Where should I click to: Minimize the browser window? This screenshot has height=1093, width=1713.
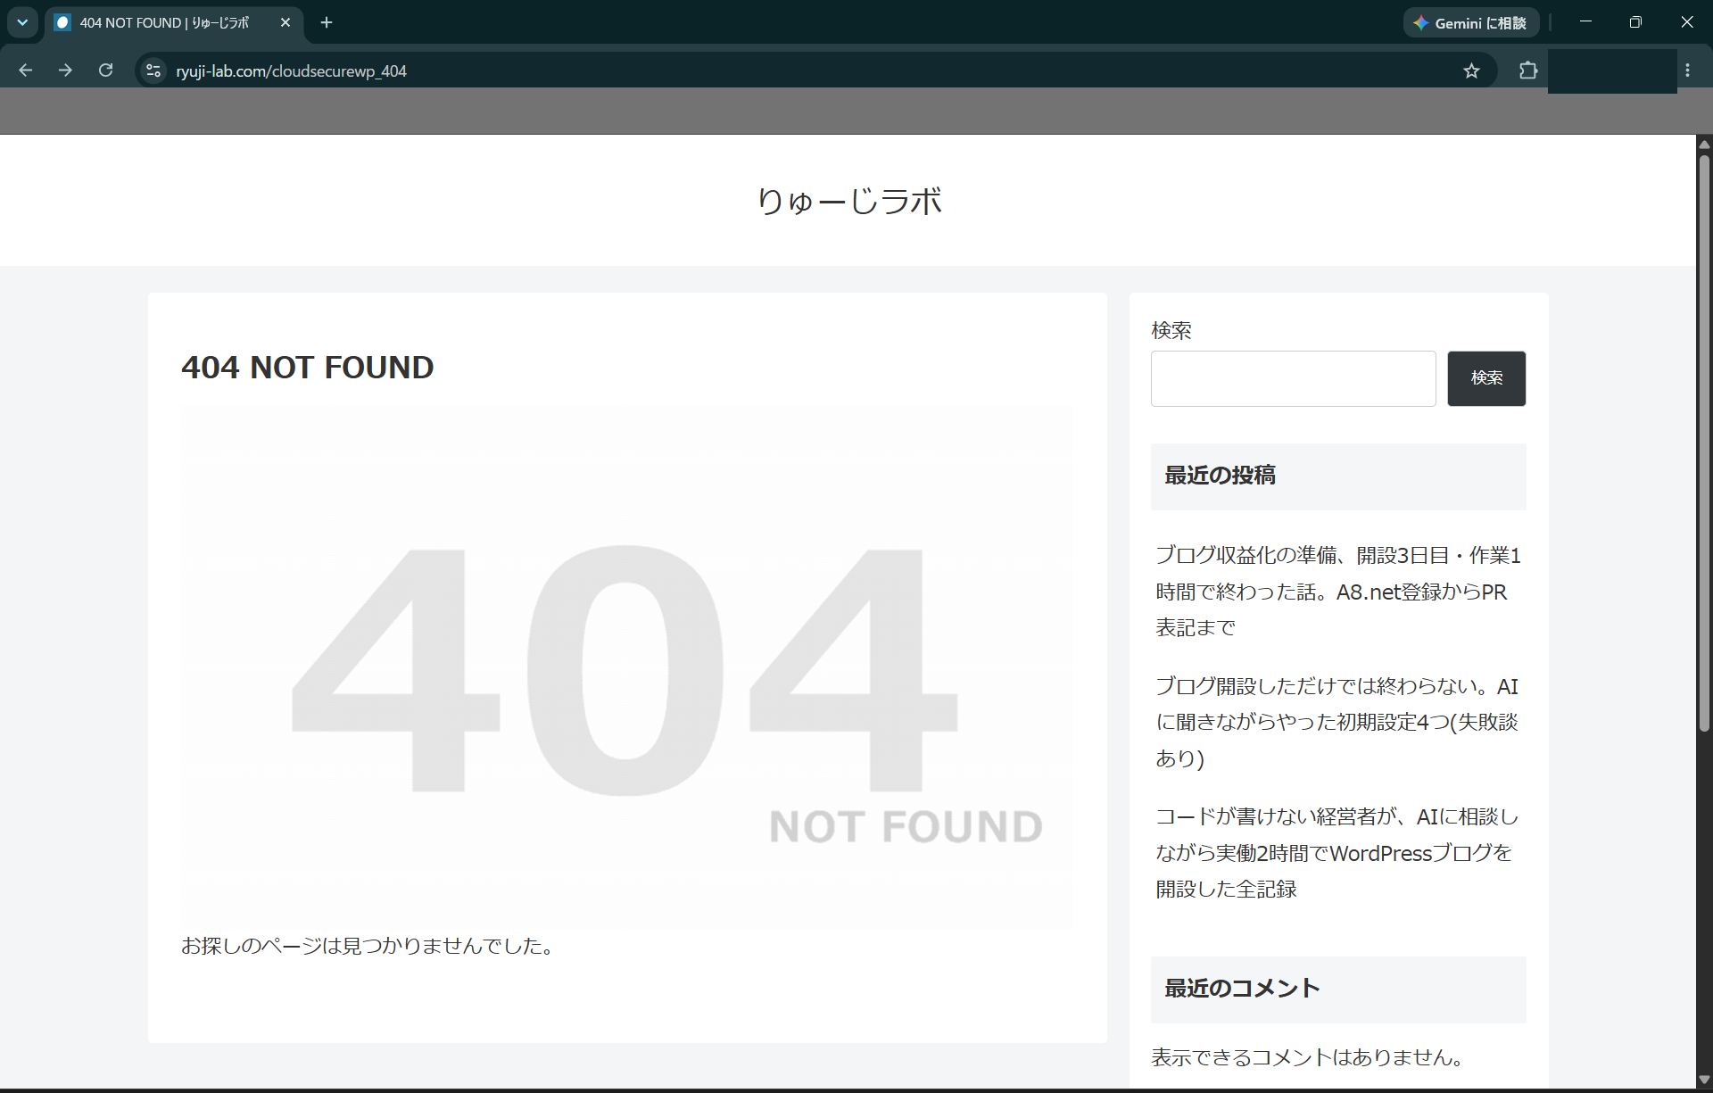pyautogui.click(x=1585, y=22)
